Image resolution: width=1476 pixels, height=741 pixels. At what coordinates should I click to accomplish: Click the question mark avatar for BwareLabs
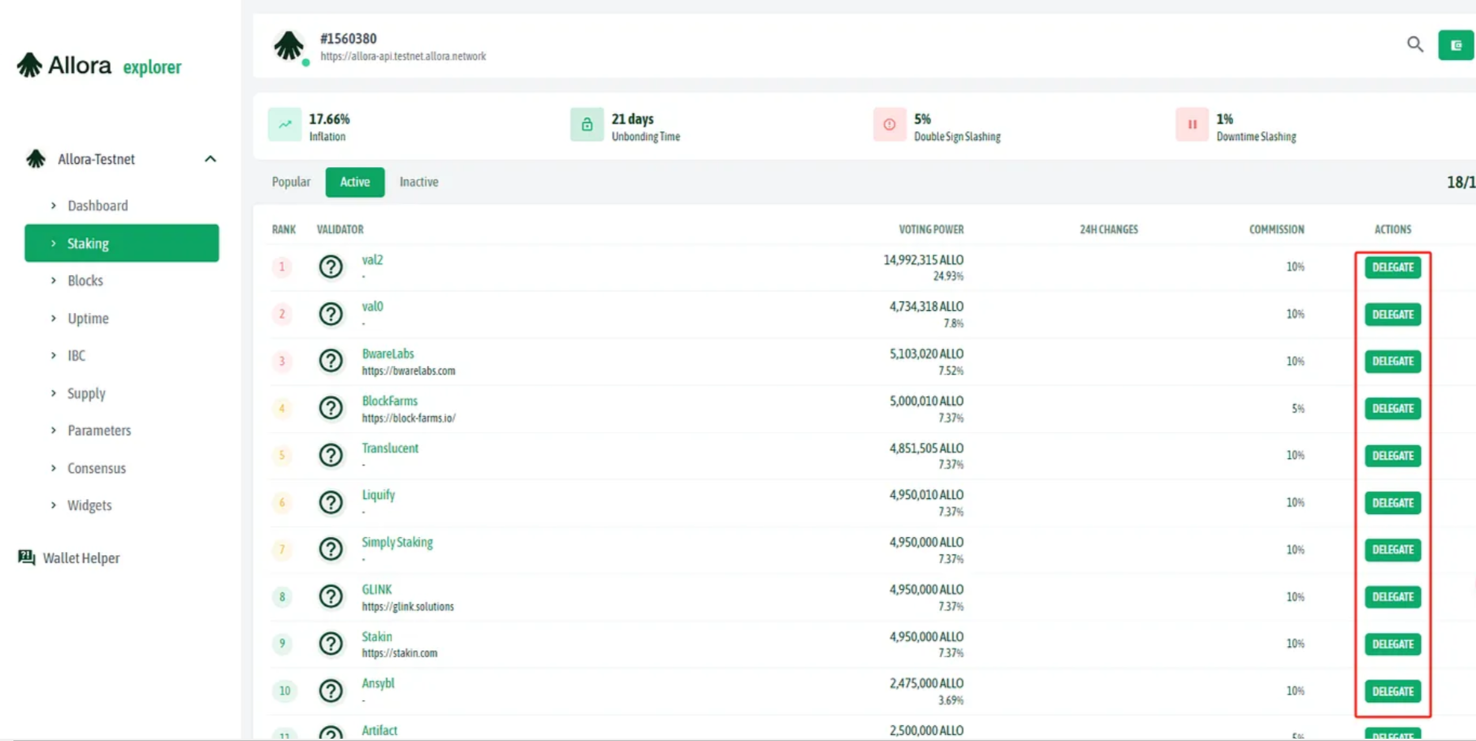(331, 361)
